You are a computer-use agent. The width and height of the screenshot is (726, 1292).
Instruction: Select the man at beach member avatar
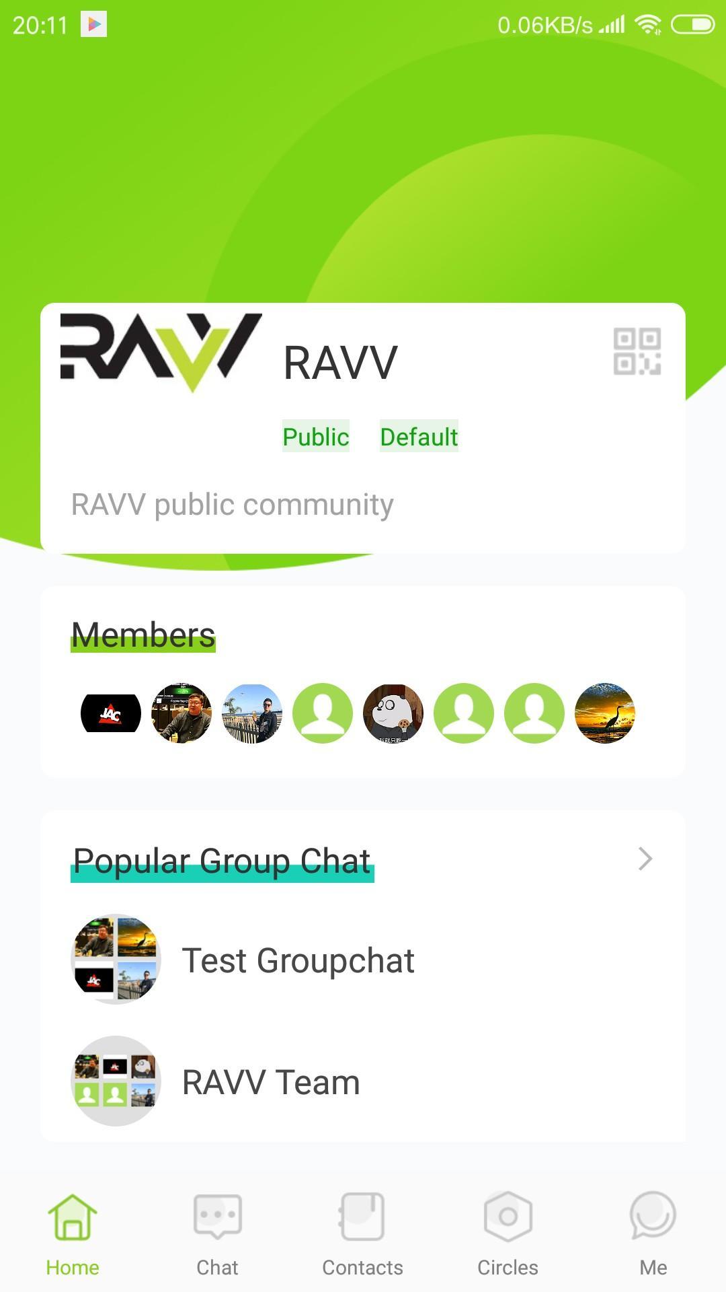click(x=252, y=713)
